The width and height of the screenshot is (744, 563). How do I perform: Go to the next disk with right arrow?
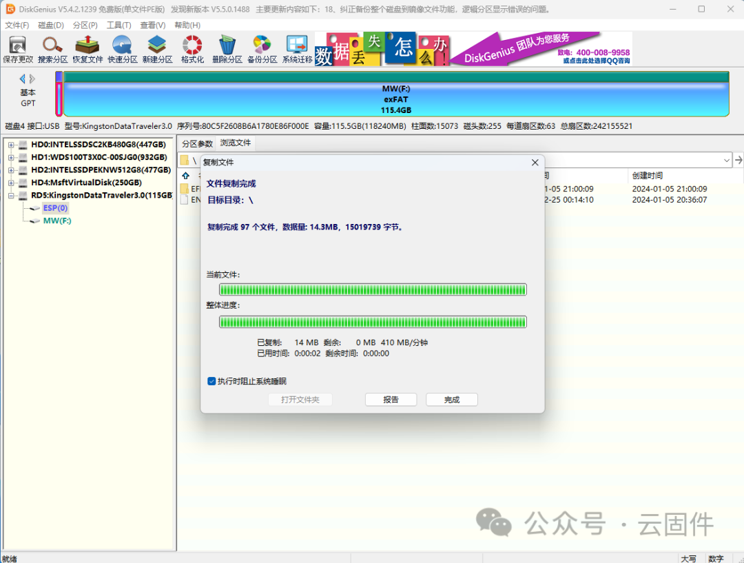[x=32, y=79]
